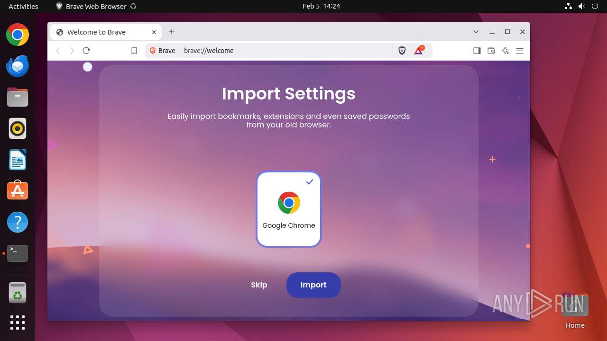Open Activities overview
607x341 pixels.
pos(23,6)
